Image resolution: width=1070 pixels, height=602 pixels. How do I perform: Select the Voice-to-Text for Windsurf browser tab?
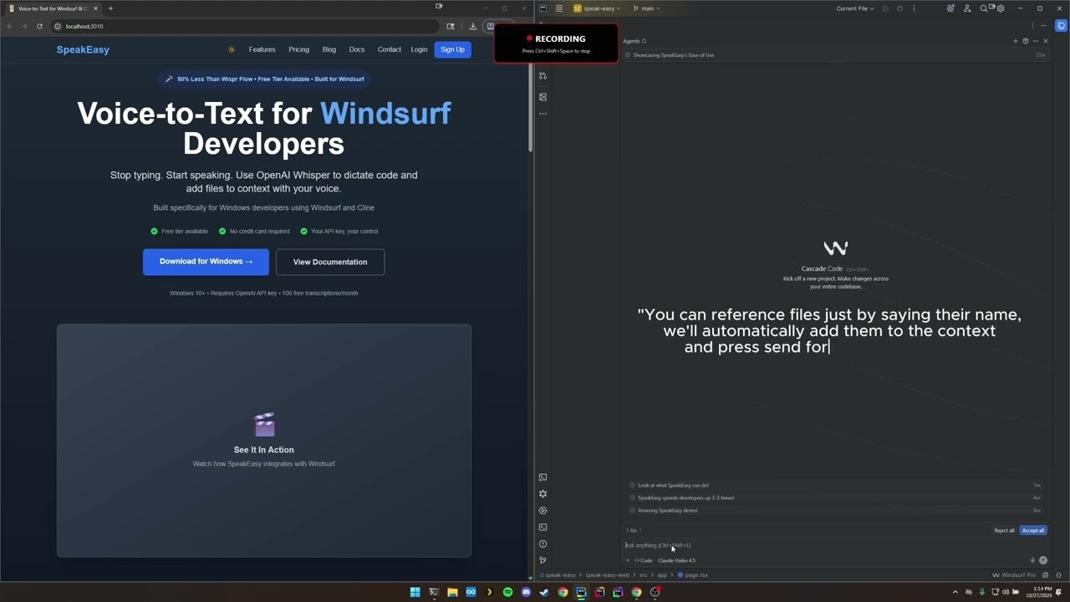point(54,8)
